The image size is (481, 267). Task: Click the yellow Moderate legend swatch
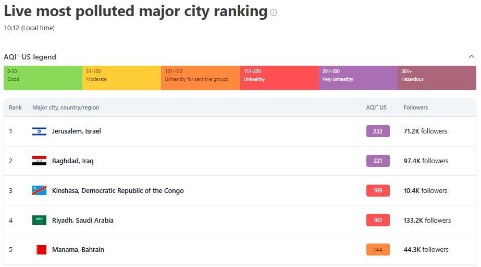[x=121, y=78]
